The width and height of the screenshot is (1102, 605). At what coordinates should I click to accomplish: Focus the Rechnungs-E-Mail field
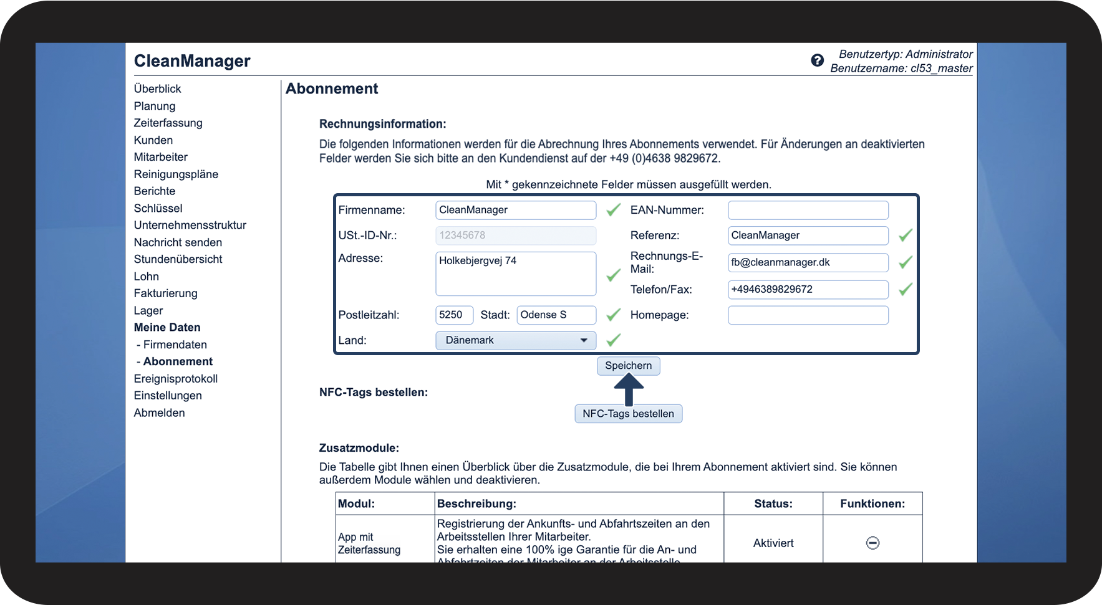click(x=808, y=262)
